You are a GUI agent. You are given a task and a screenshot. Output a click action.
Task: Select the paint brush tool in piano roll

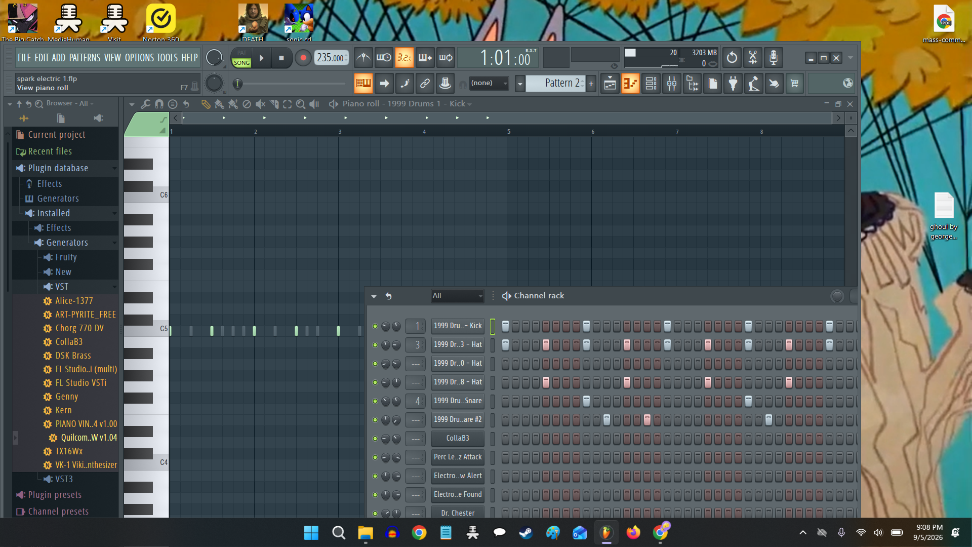219,104
